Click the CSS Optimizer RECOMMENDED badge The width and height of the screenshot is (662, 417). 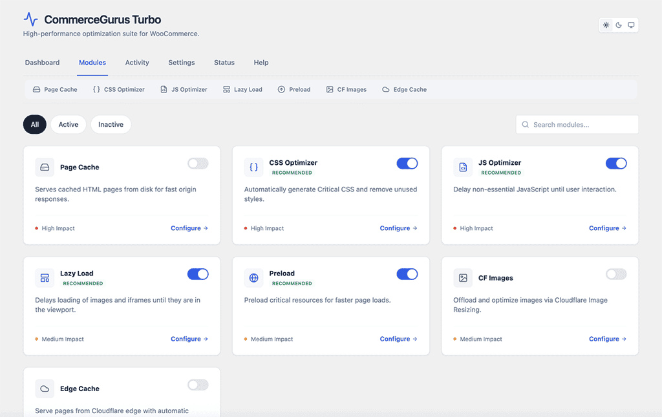(x=292, y=173)
